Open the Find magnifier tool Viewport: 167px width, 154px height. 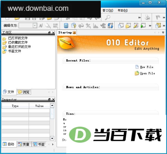coord(108,17)
